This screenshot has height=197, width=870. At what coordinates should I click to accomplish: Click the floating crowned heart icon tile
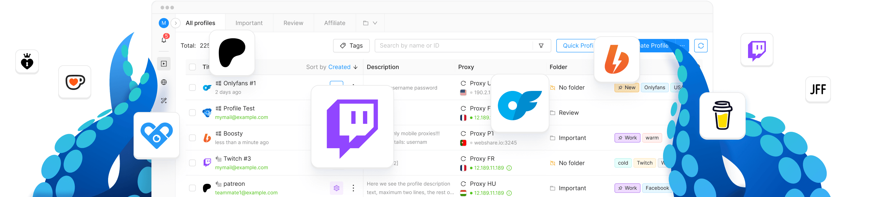click(27, 61)
